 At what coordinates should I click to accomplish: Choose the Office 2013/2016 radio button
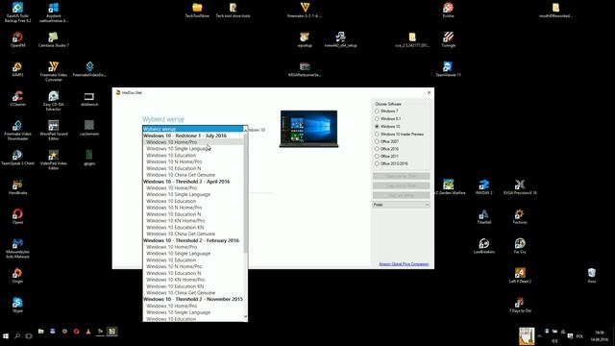point(377,163)
